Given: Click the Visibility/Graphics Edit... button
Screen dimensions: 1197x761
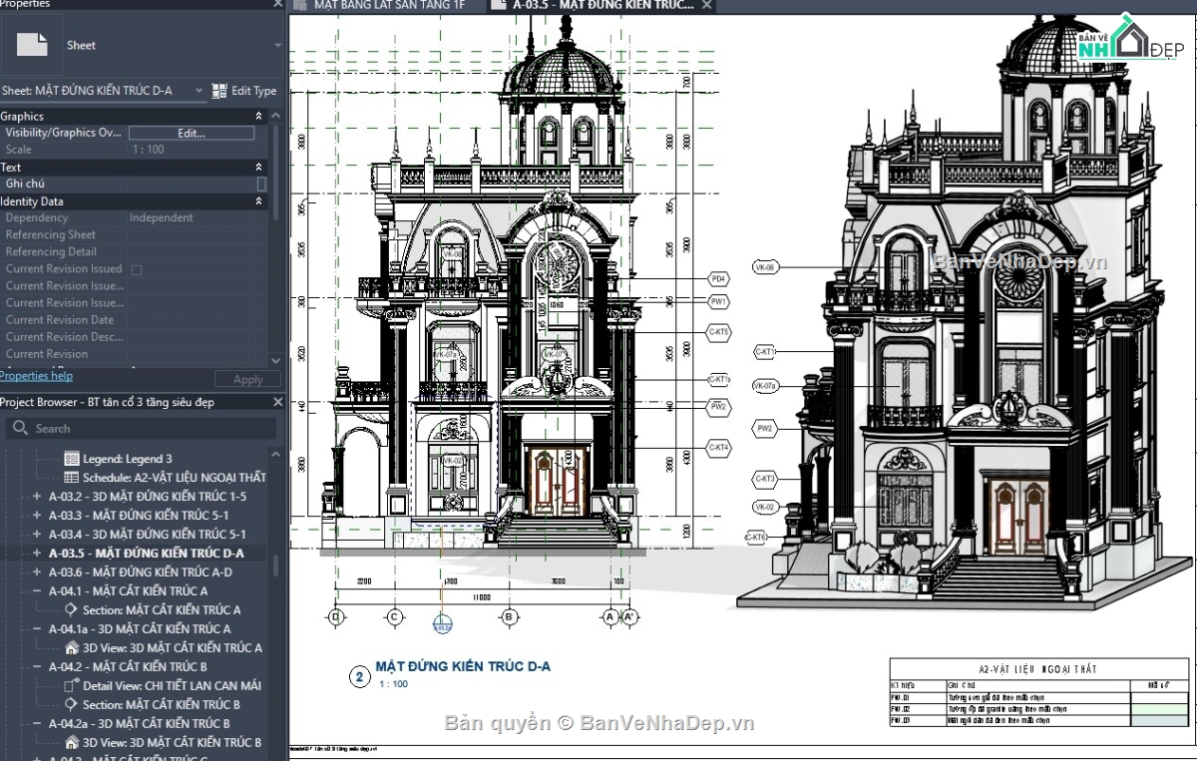Looking at the screenshot, I should 192,133.
